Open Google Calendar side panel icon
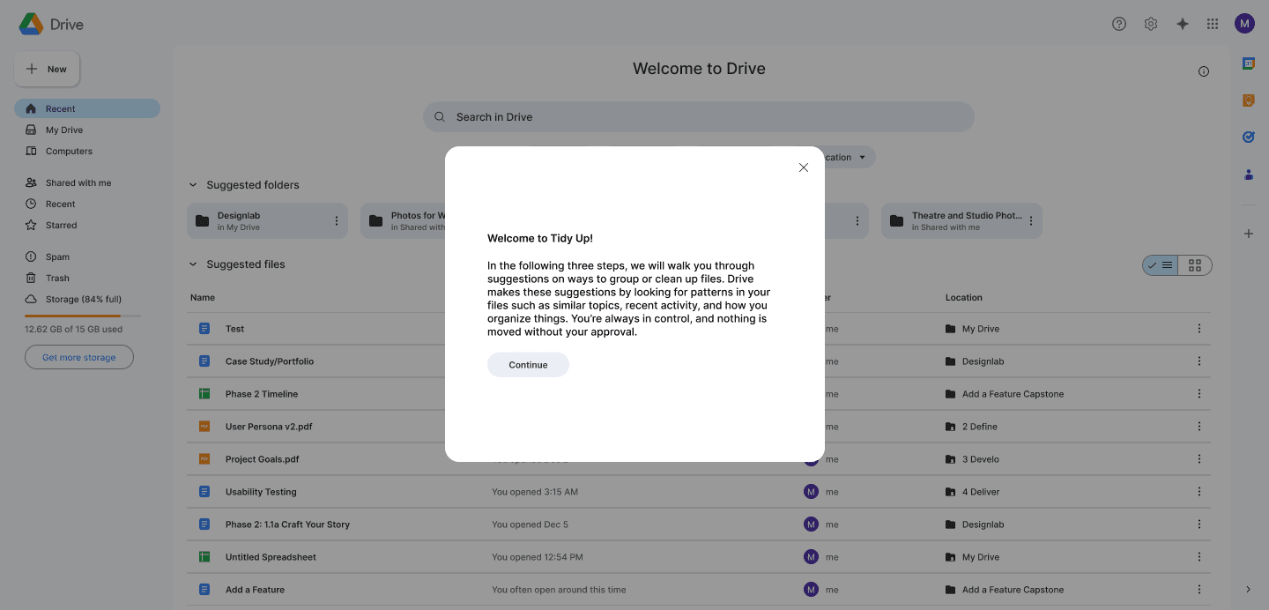 [1249, 63]
